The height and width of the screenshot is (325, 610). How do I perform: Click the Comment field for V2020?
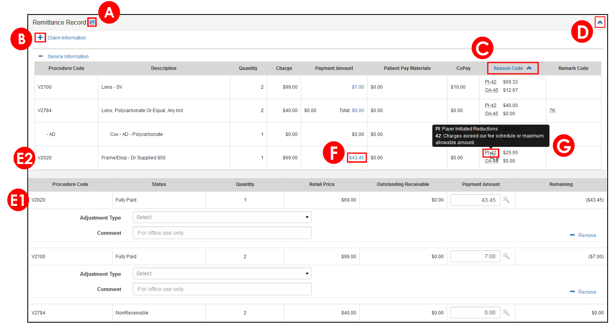[222, 233]
